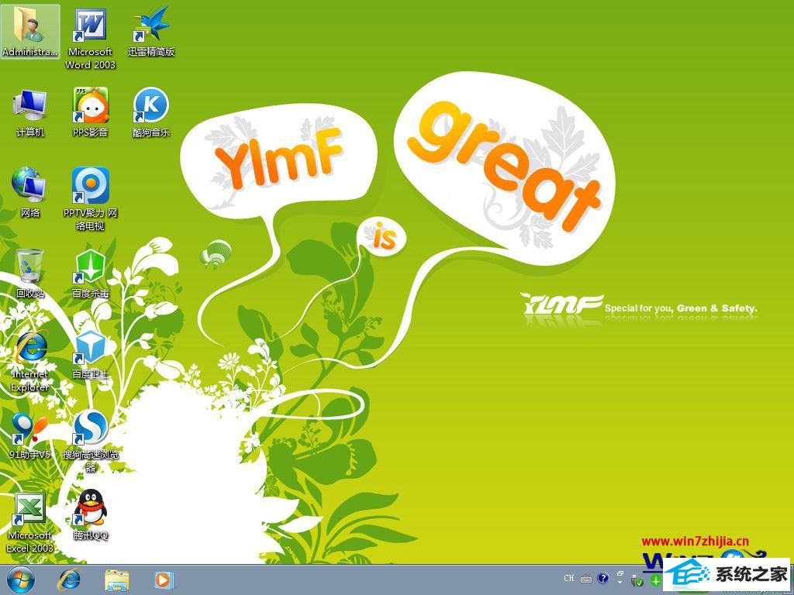This screenshot has height=595, width=794.
Task: Click the green plus tray icon
Action: [655, 581]
